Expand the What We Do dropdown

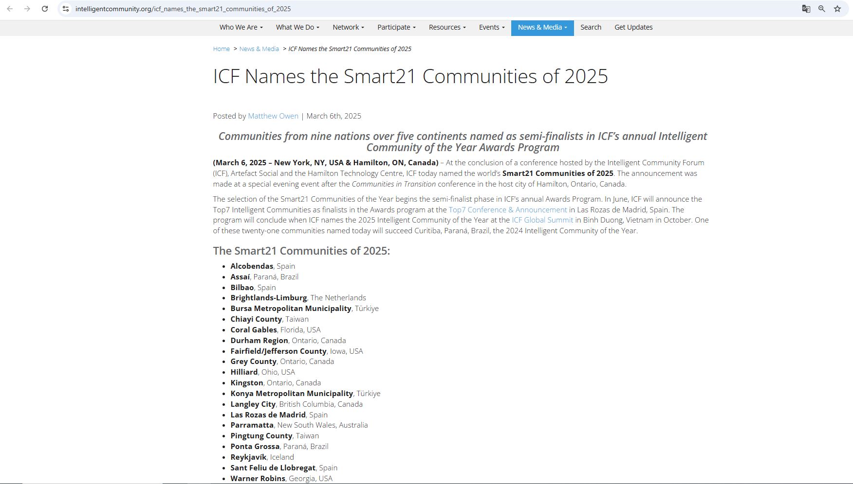[297, 27]
